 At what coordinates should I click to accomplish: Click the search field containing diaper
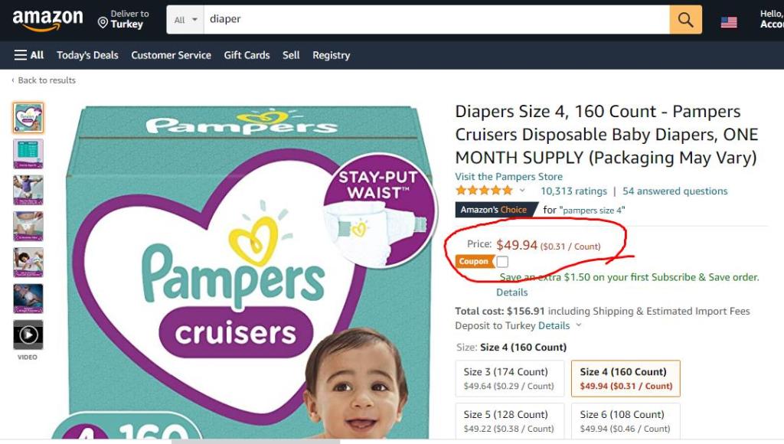(436, 19)
